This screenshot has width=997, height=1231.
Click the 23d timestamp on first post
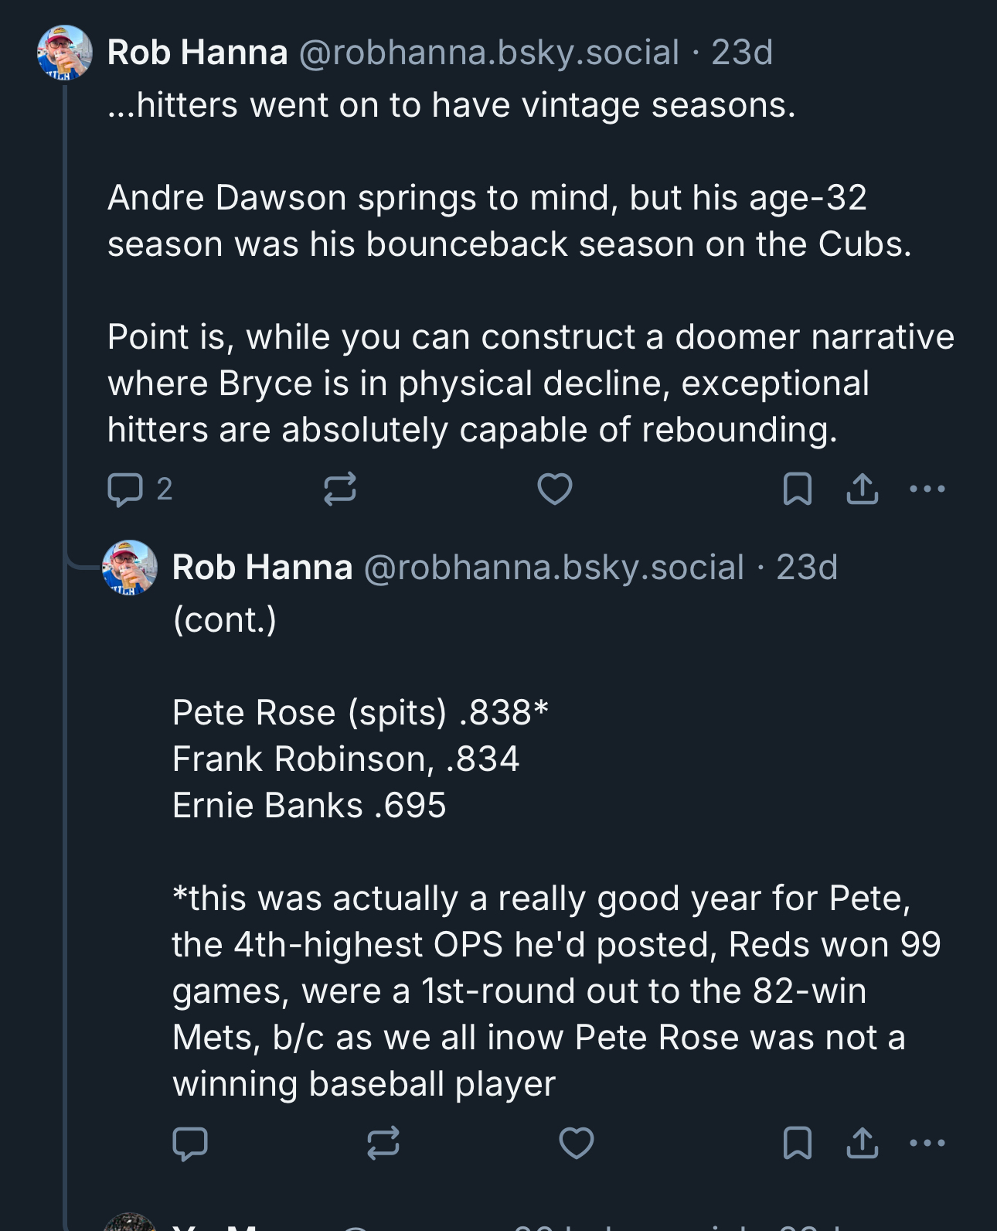(742, 53)
